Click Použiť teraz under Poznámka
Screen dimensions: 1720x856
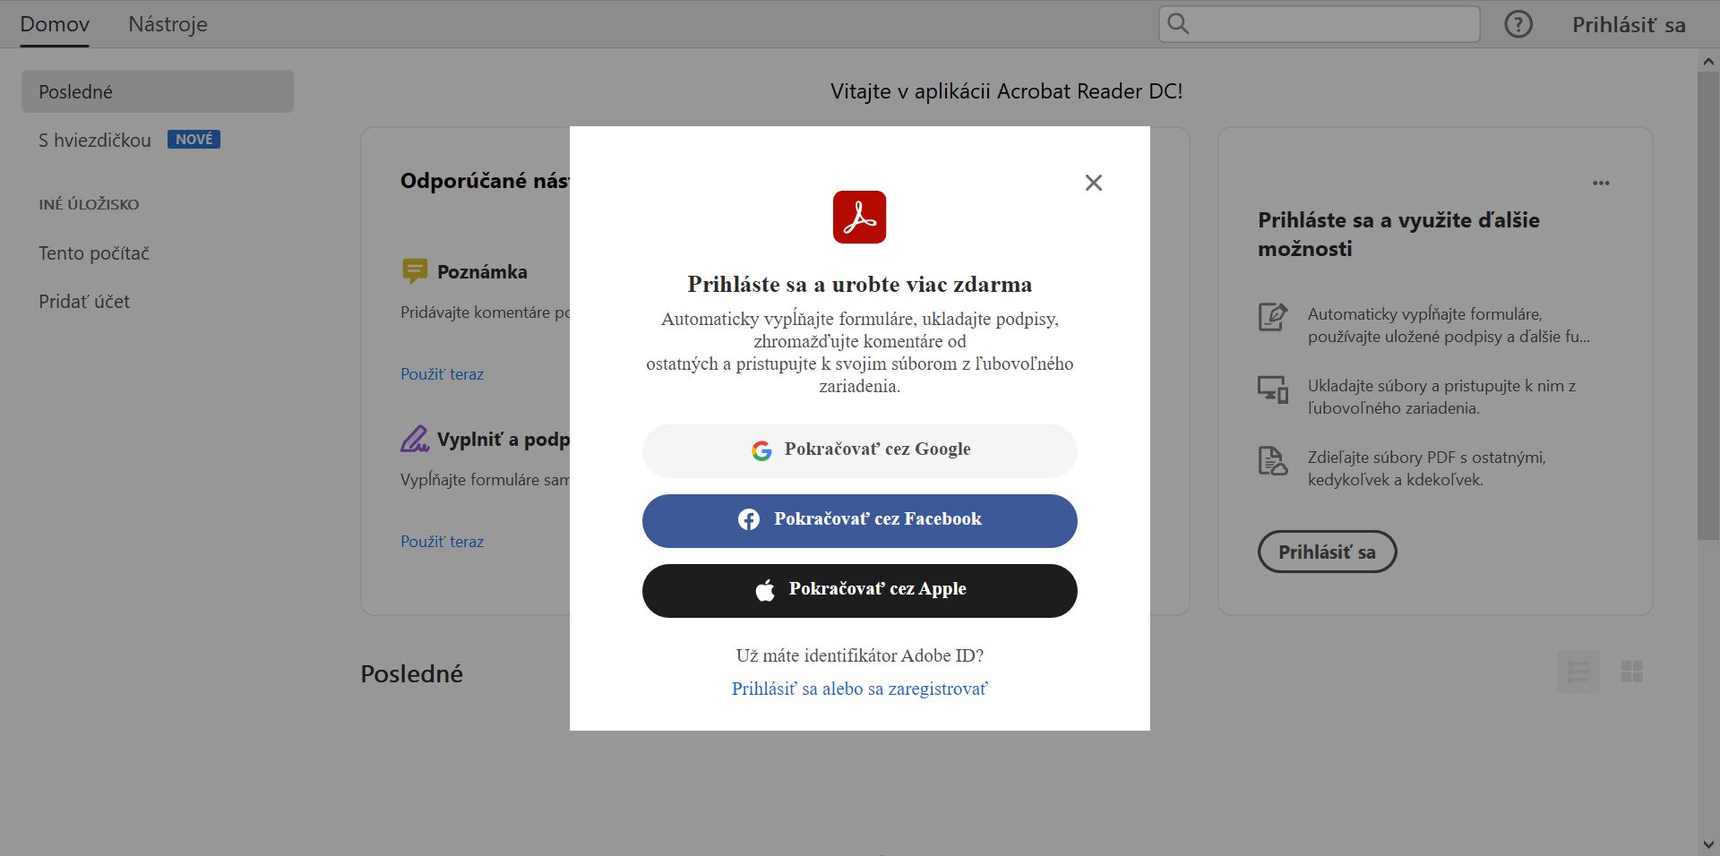pyautogui.click(x=442, y=374)
